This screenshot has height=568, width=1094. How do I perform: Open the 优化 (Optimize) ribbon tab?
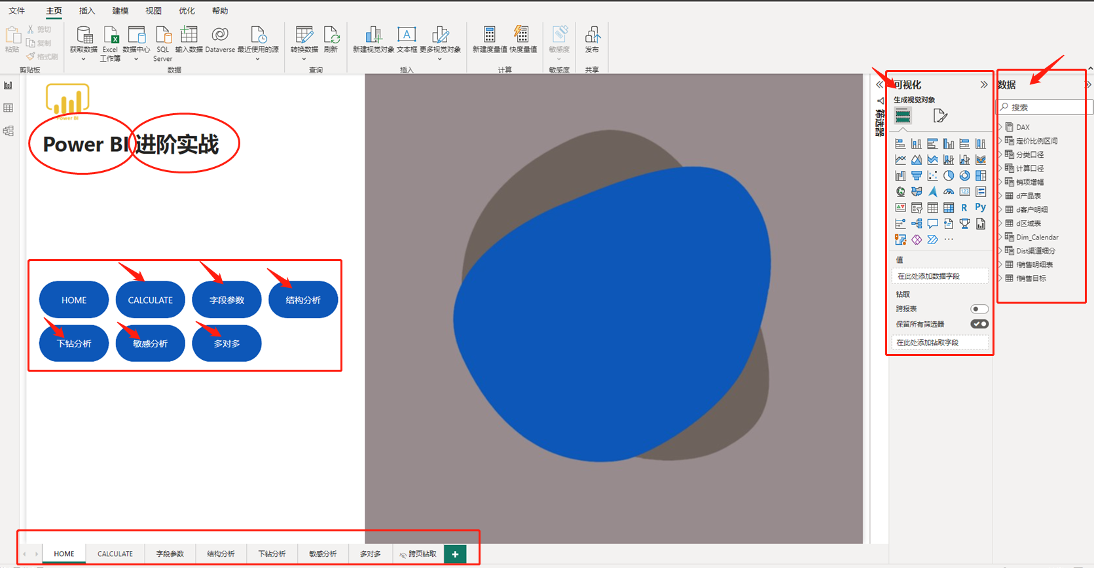point(187,11)
